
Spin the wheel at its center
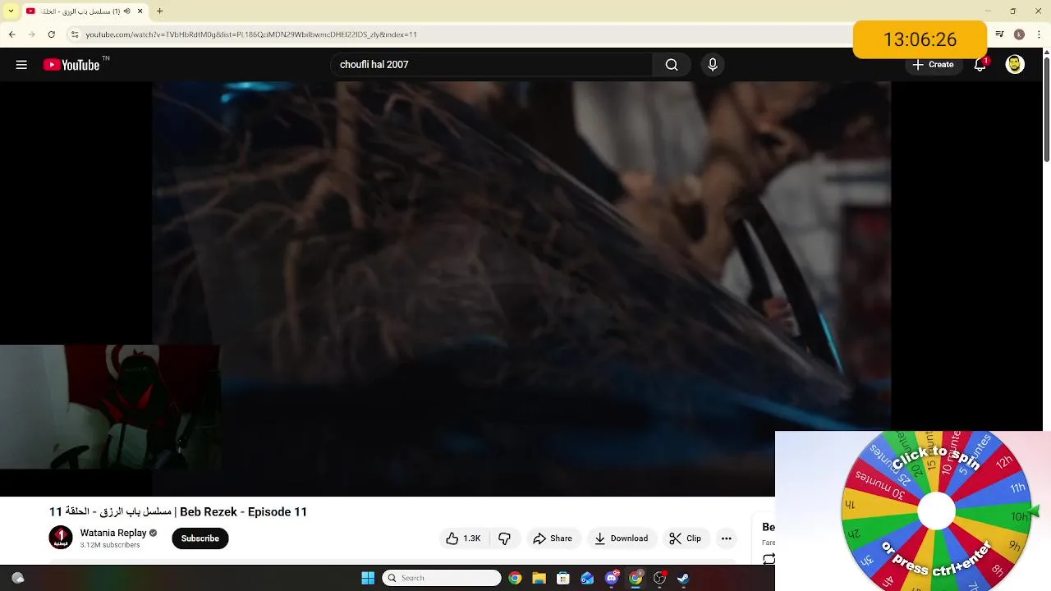[936, 511]
